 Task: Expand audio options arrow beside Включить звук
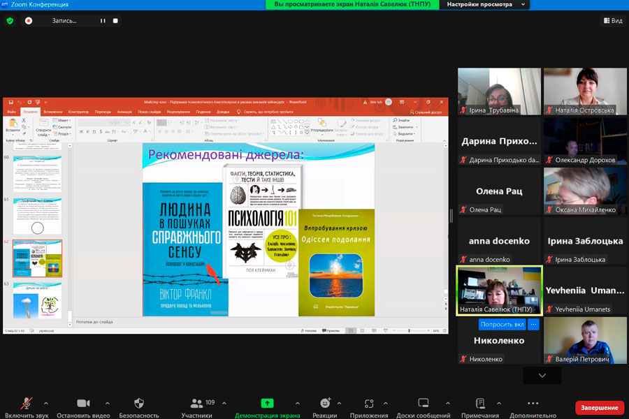click(x=46, y=404)
